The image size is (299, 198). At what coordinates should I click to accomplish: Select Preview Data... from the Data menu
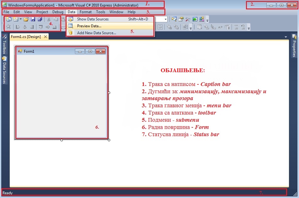89,26
